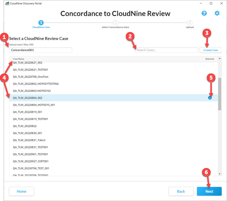Select case QA_TLM_20220831_TEST001

(x=113, y=147)
